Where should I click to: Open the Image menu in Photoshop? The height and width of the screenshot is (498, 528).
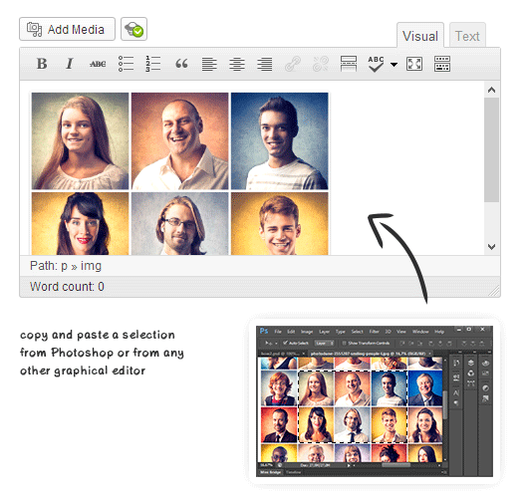click(307, 332)
